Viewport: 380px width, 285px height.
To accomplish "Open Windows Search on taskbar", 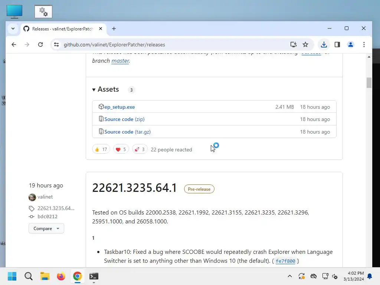I will click(28, 276).
